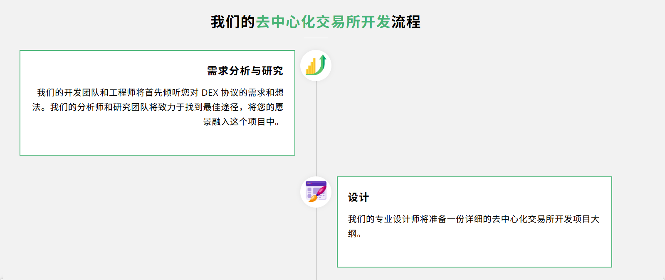Click the short divider under the title
The width and height of the screenshot is (665, 280).
[x=316, y=38]
